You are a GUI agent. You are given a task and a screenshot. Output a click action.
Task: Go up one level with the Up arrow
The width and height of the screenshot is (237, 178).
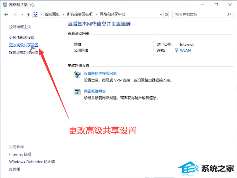click(28, 14)
